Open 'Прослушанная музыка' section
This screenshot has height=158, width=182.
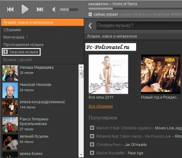[23, 45]
